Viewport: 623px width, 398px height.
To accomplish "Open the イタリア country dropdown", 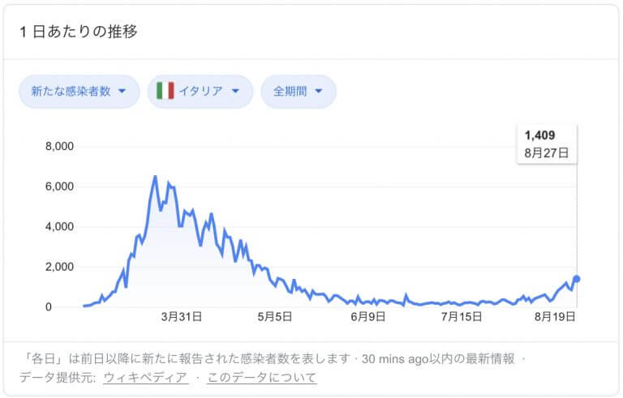I will coord(200,92).
